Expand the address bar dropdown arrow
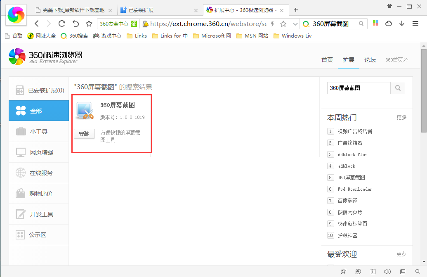 295,24
